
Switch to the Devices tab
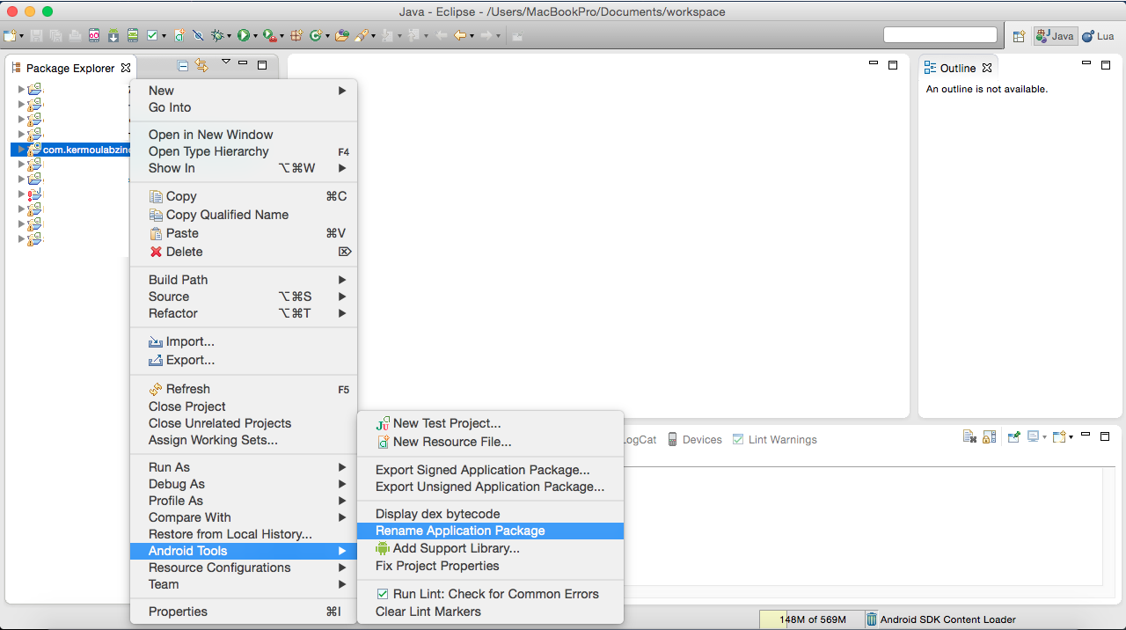click(x=694, y=440)
